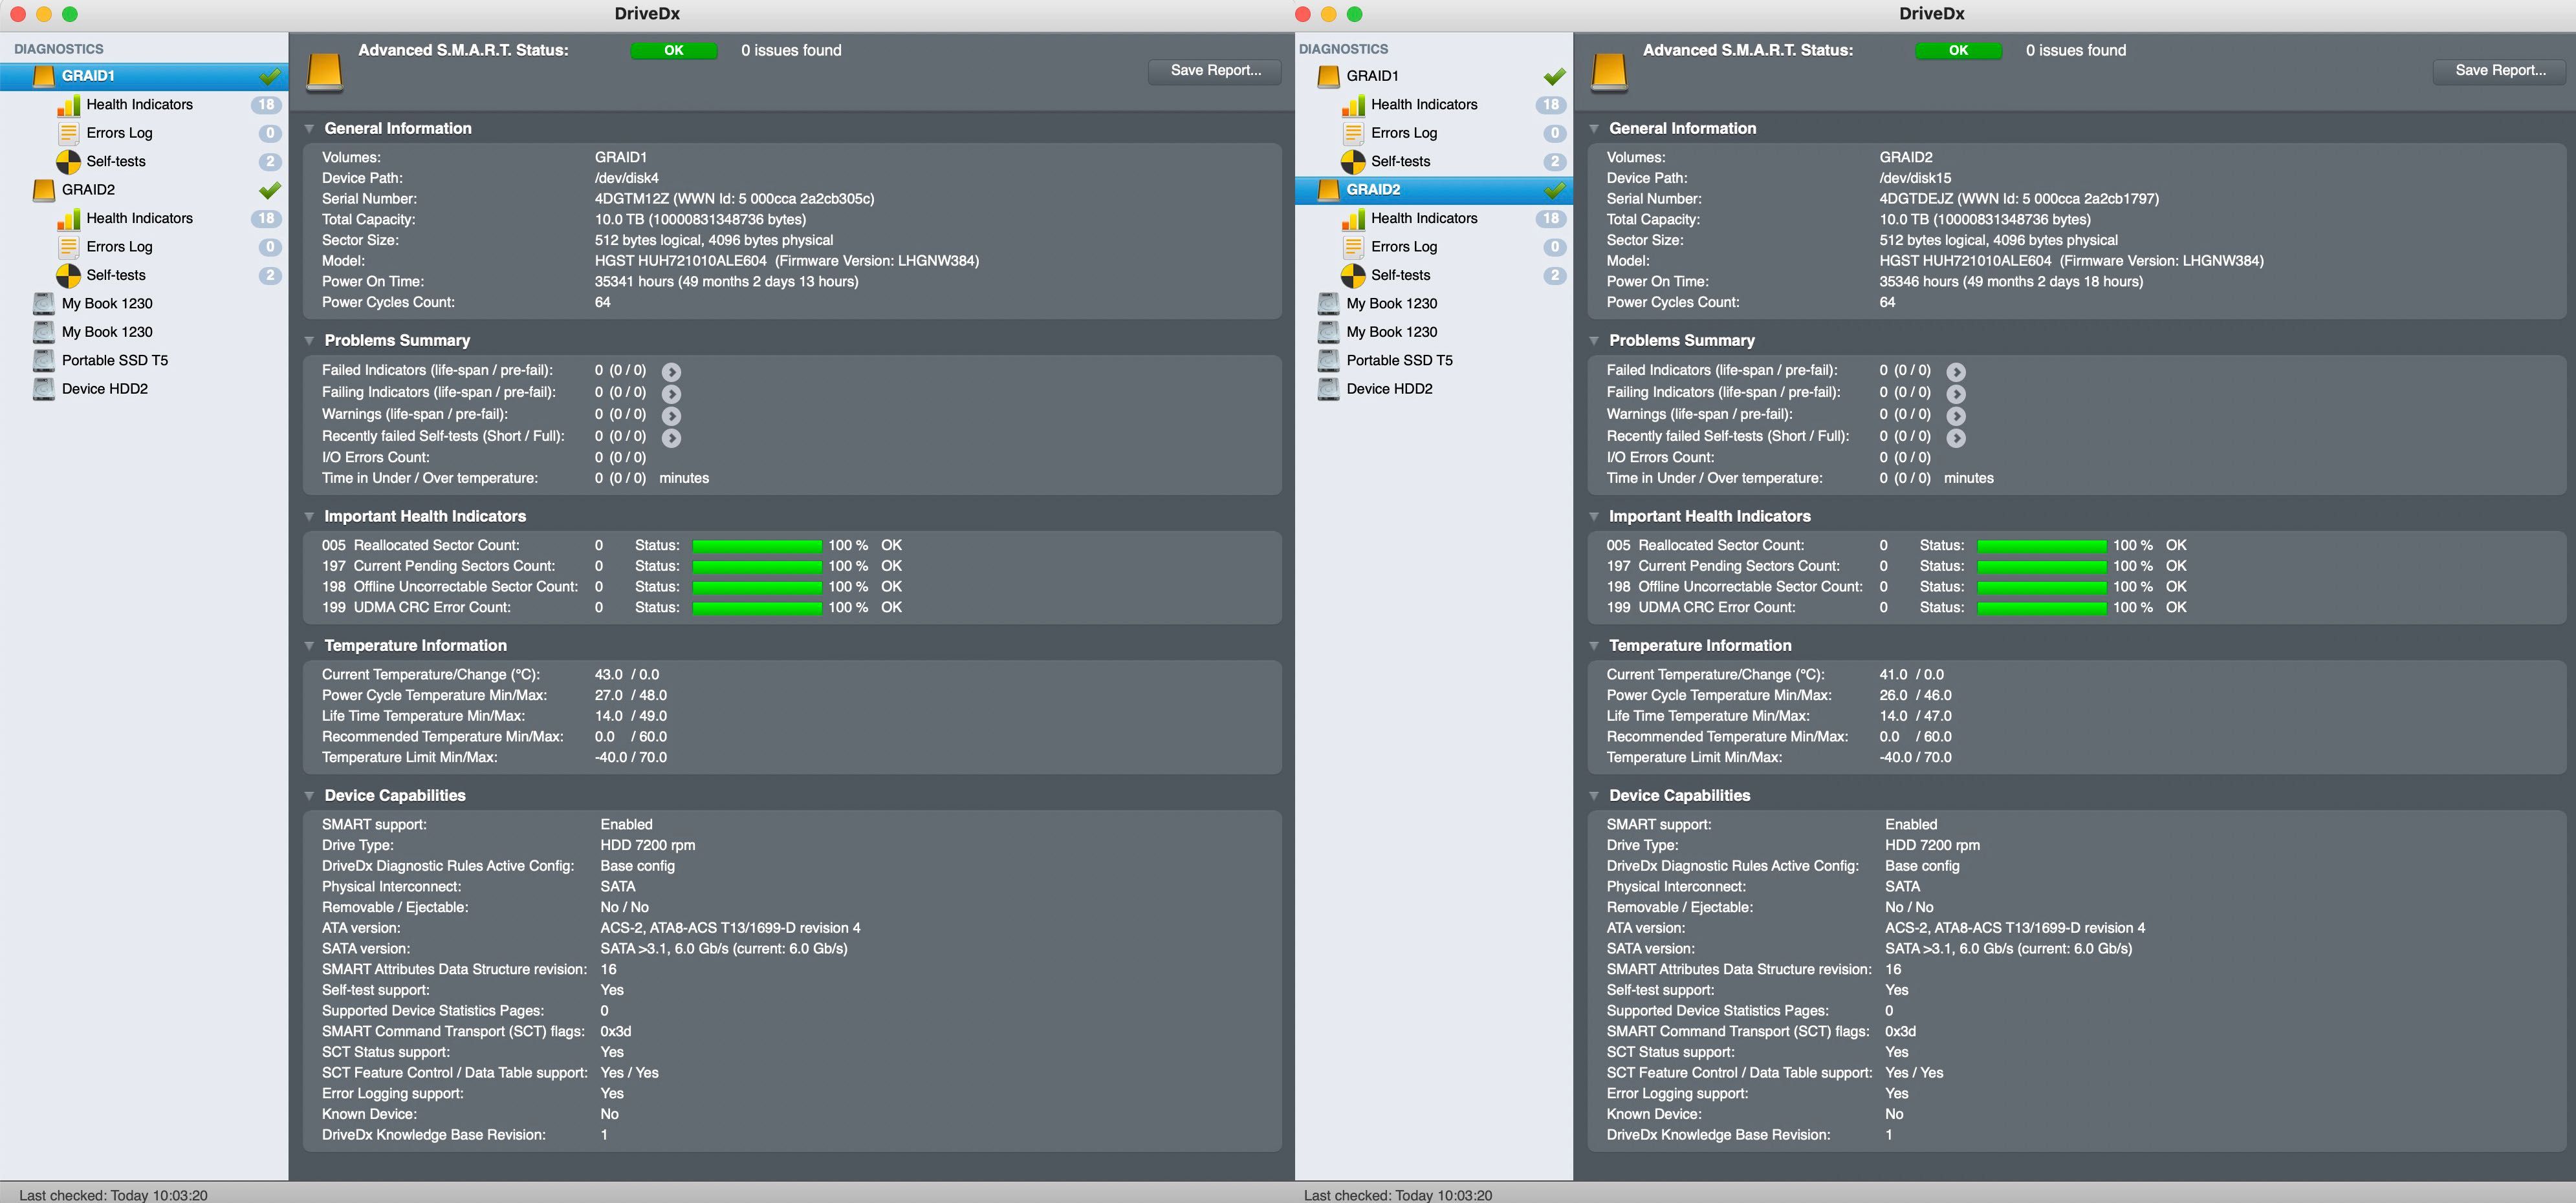This screenshot has height=1203, width=2576.
Task: Click device path /dev/disk15 in right window
Action: (x=1915, y=179)
